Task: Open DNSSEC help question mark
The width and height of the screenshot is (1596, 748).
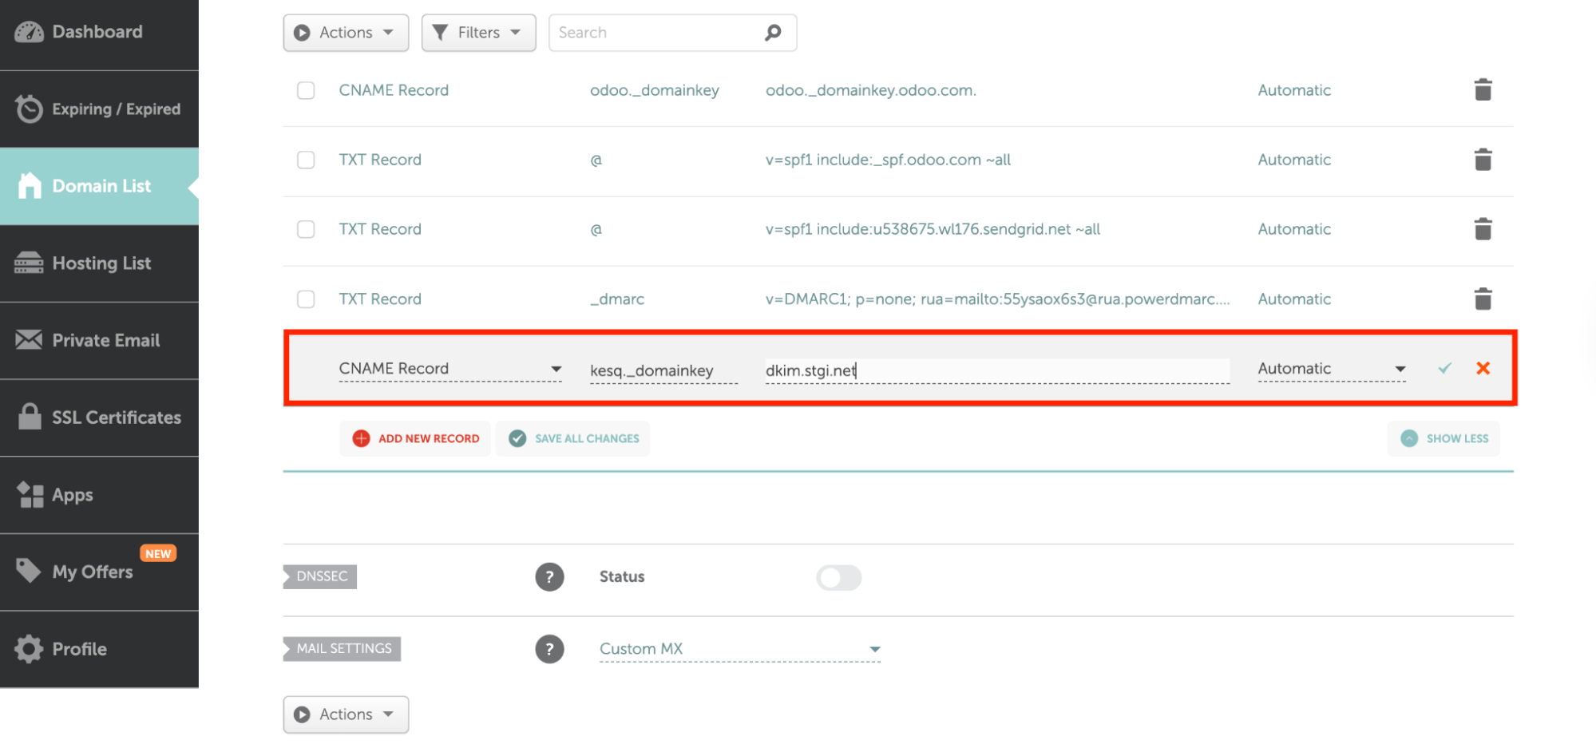Action: pyautogui.click(x=549, y=576)
